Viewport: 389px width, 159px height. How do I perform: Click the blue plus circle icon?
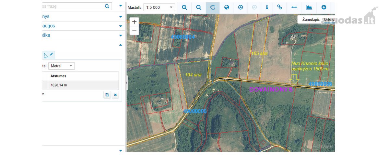point(324,7)
